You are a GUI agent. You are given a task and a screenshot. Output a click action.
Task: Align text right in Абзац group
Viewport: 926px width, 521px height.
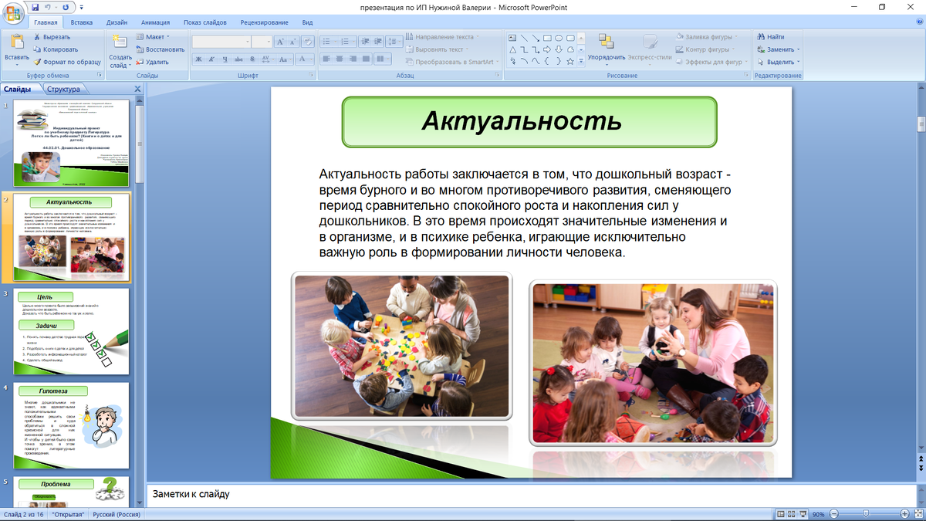[353, 59]
